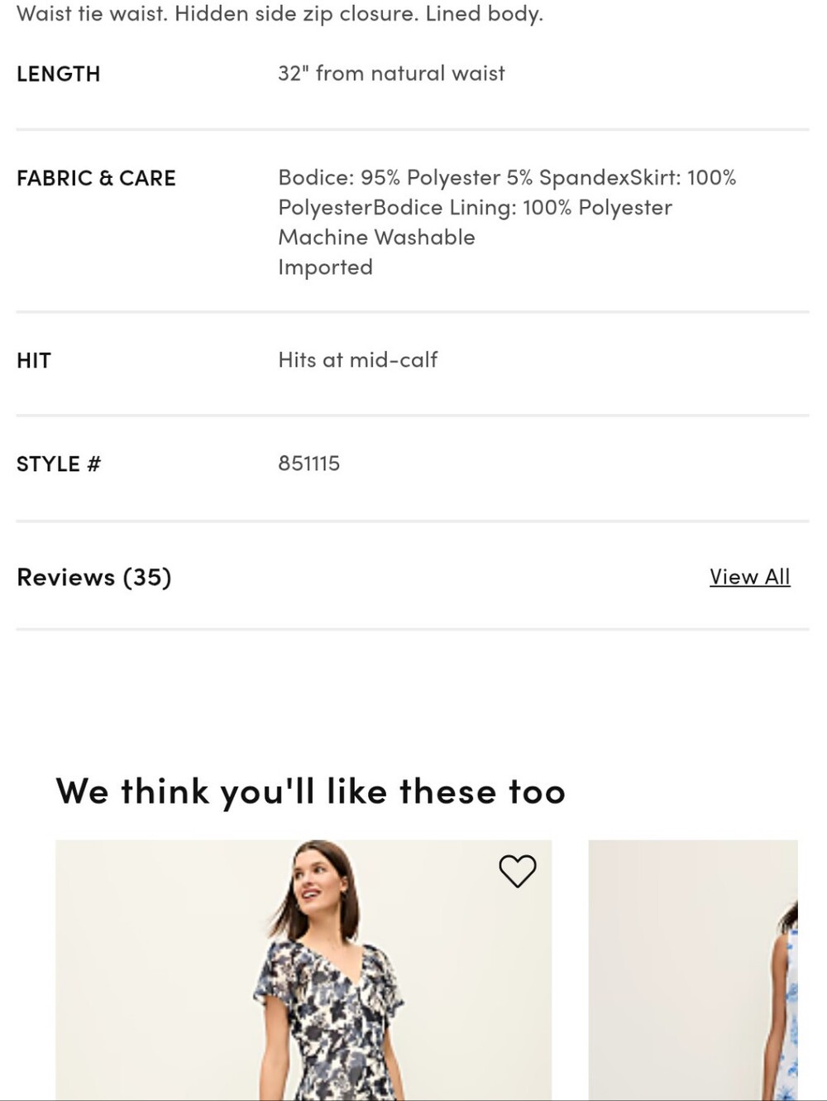Select the Hits at mid-calf text
Image resolution: width=827 pixels, height=1101 pixels.
[x=358, y=360]
